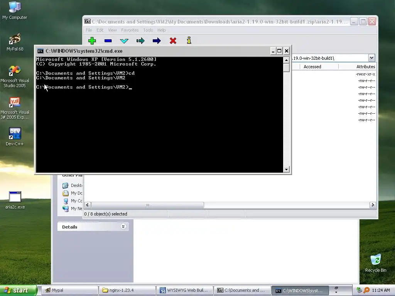Image resolution: width=395 pixels, height=296 pixels.
Task: Open the Favorites menu in 7-Zip
Action: (x=130, y=30)
